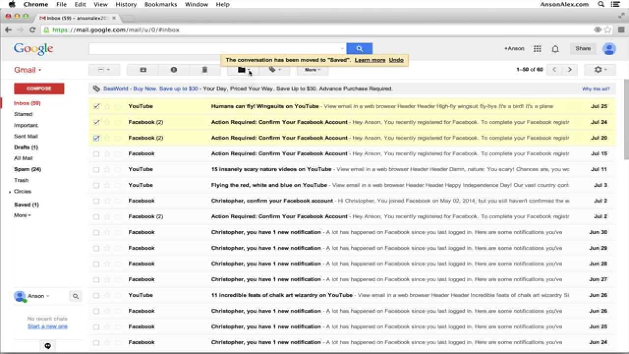Image resolution: width=629 pixels, height=354 pixels.
Task: Go to newer messages with previous arrow
Action: click(x=554, y=70)
